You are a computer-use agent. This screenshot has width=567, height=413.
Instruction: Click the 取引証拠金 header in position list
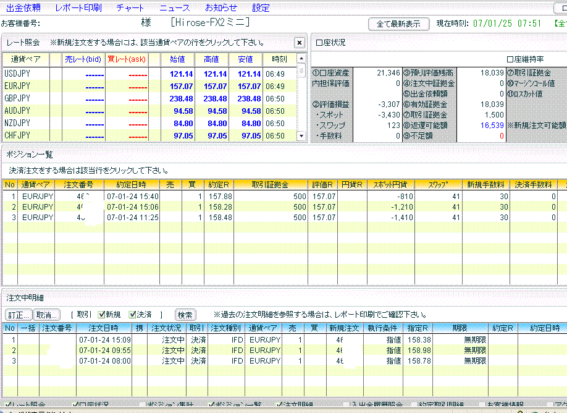point(271,185)
